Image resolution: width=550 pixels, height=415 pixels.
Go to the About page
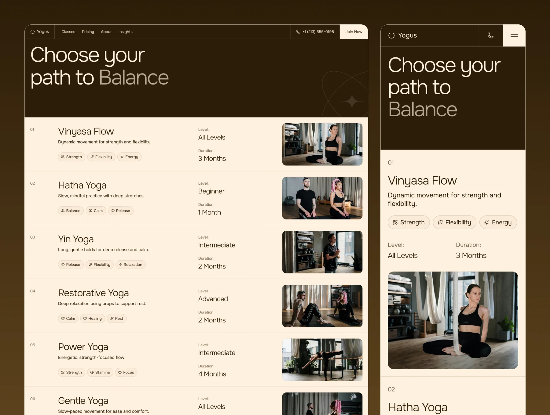[x=106, y=32]
